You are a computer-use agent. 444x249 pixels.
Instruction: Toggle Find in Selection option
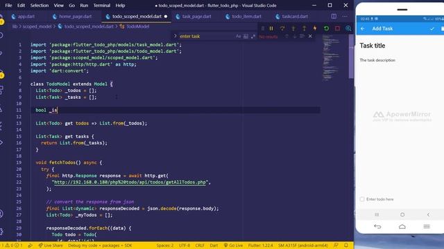[x=302, y=36]
